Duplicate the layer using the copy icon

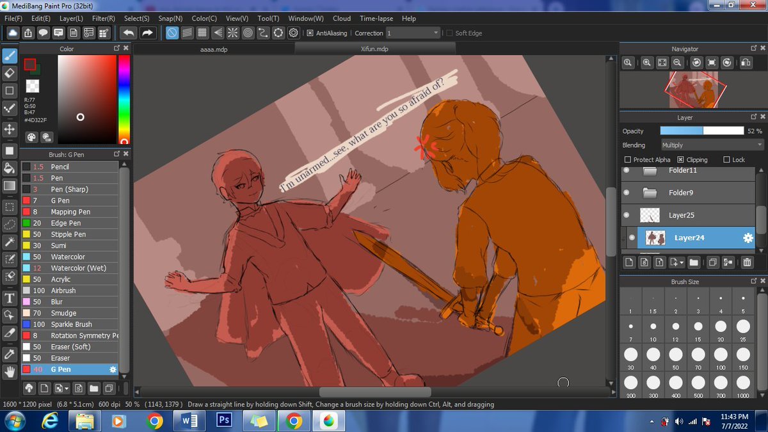click(x=712, y=262)
